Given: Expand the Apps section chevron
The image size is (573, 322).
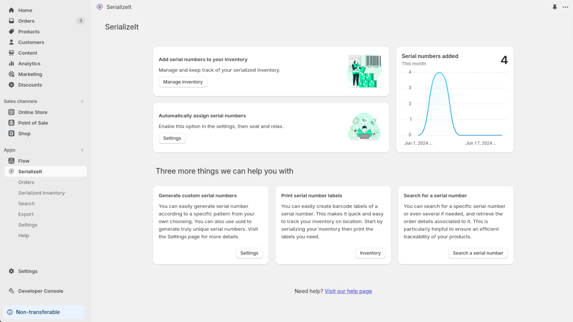Looking at the screenshot, I should 82,150.
